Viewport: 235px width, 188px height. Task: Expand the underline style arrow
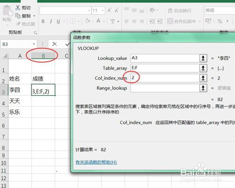tap(64, 21)
